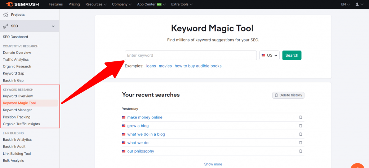Open the EN language dropdown
Viewport: 369px width, 168px height.
[x=346, y=4]
